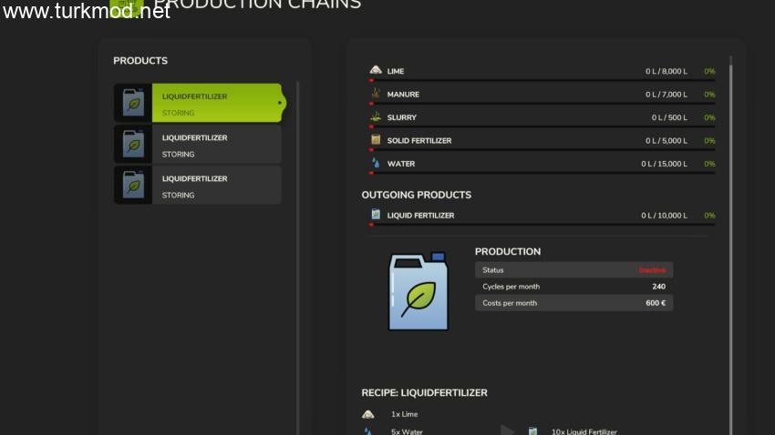Click the '0 L / 7,000 L' manure amount
Screen dimensions: 775x435
666,95
